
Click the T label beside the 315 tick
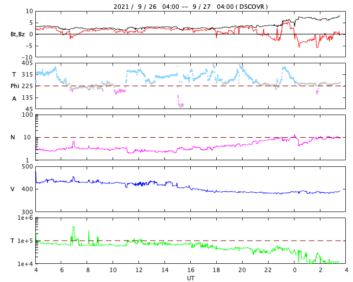(x=14, y=74)
